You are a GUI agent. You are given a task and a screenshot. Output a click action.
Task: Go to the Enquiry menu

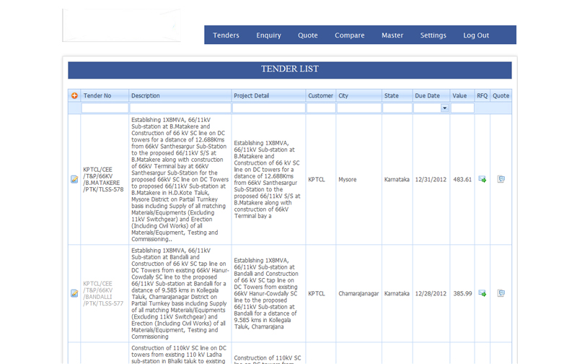click(268, 35)
